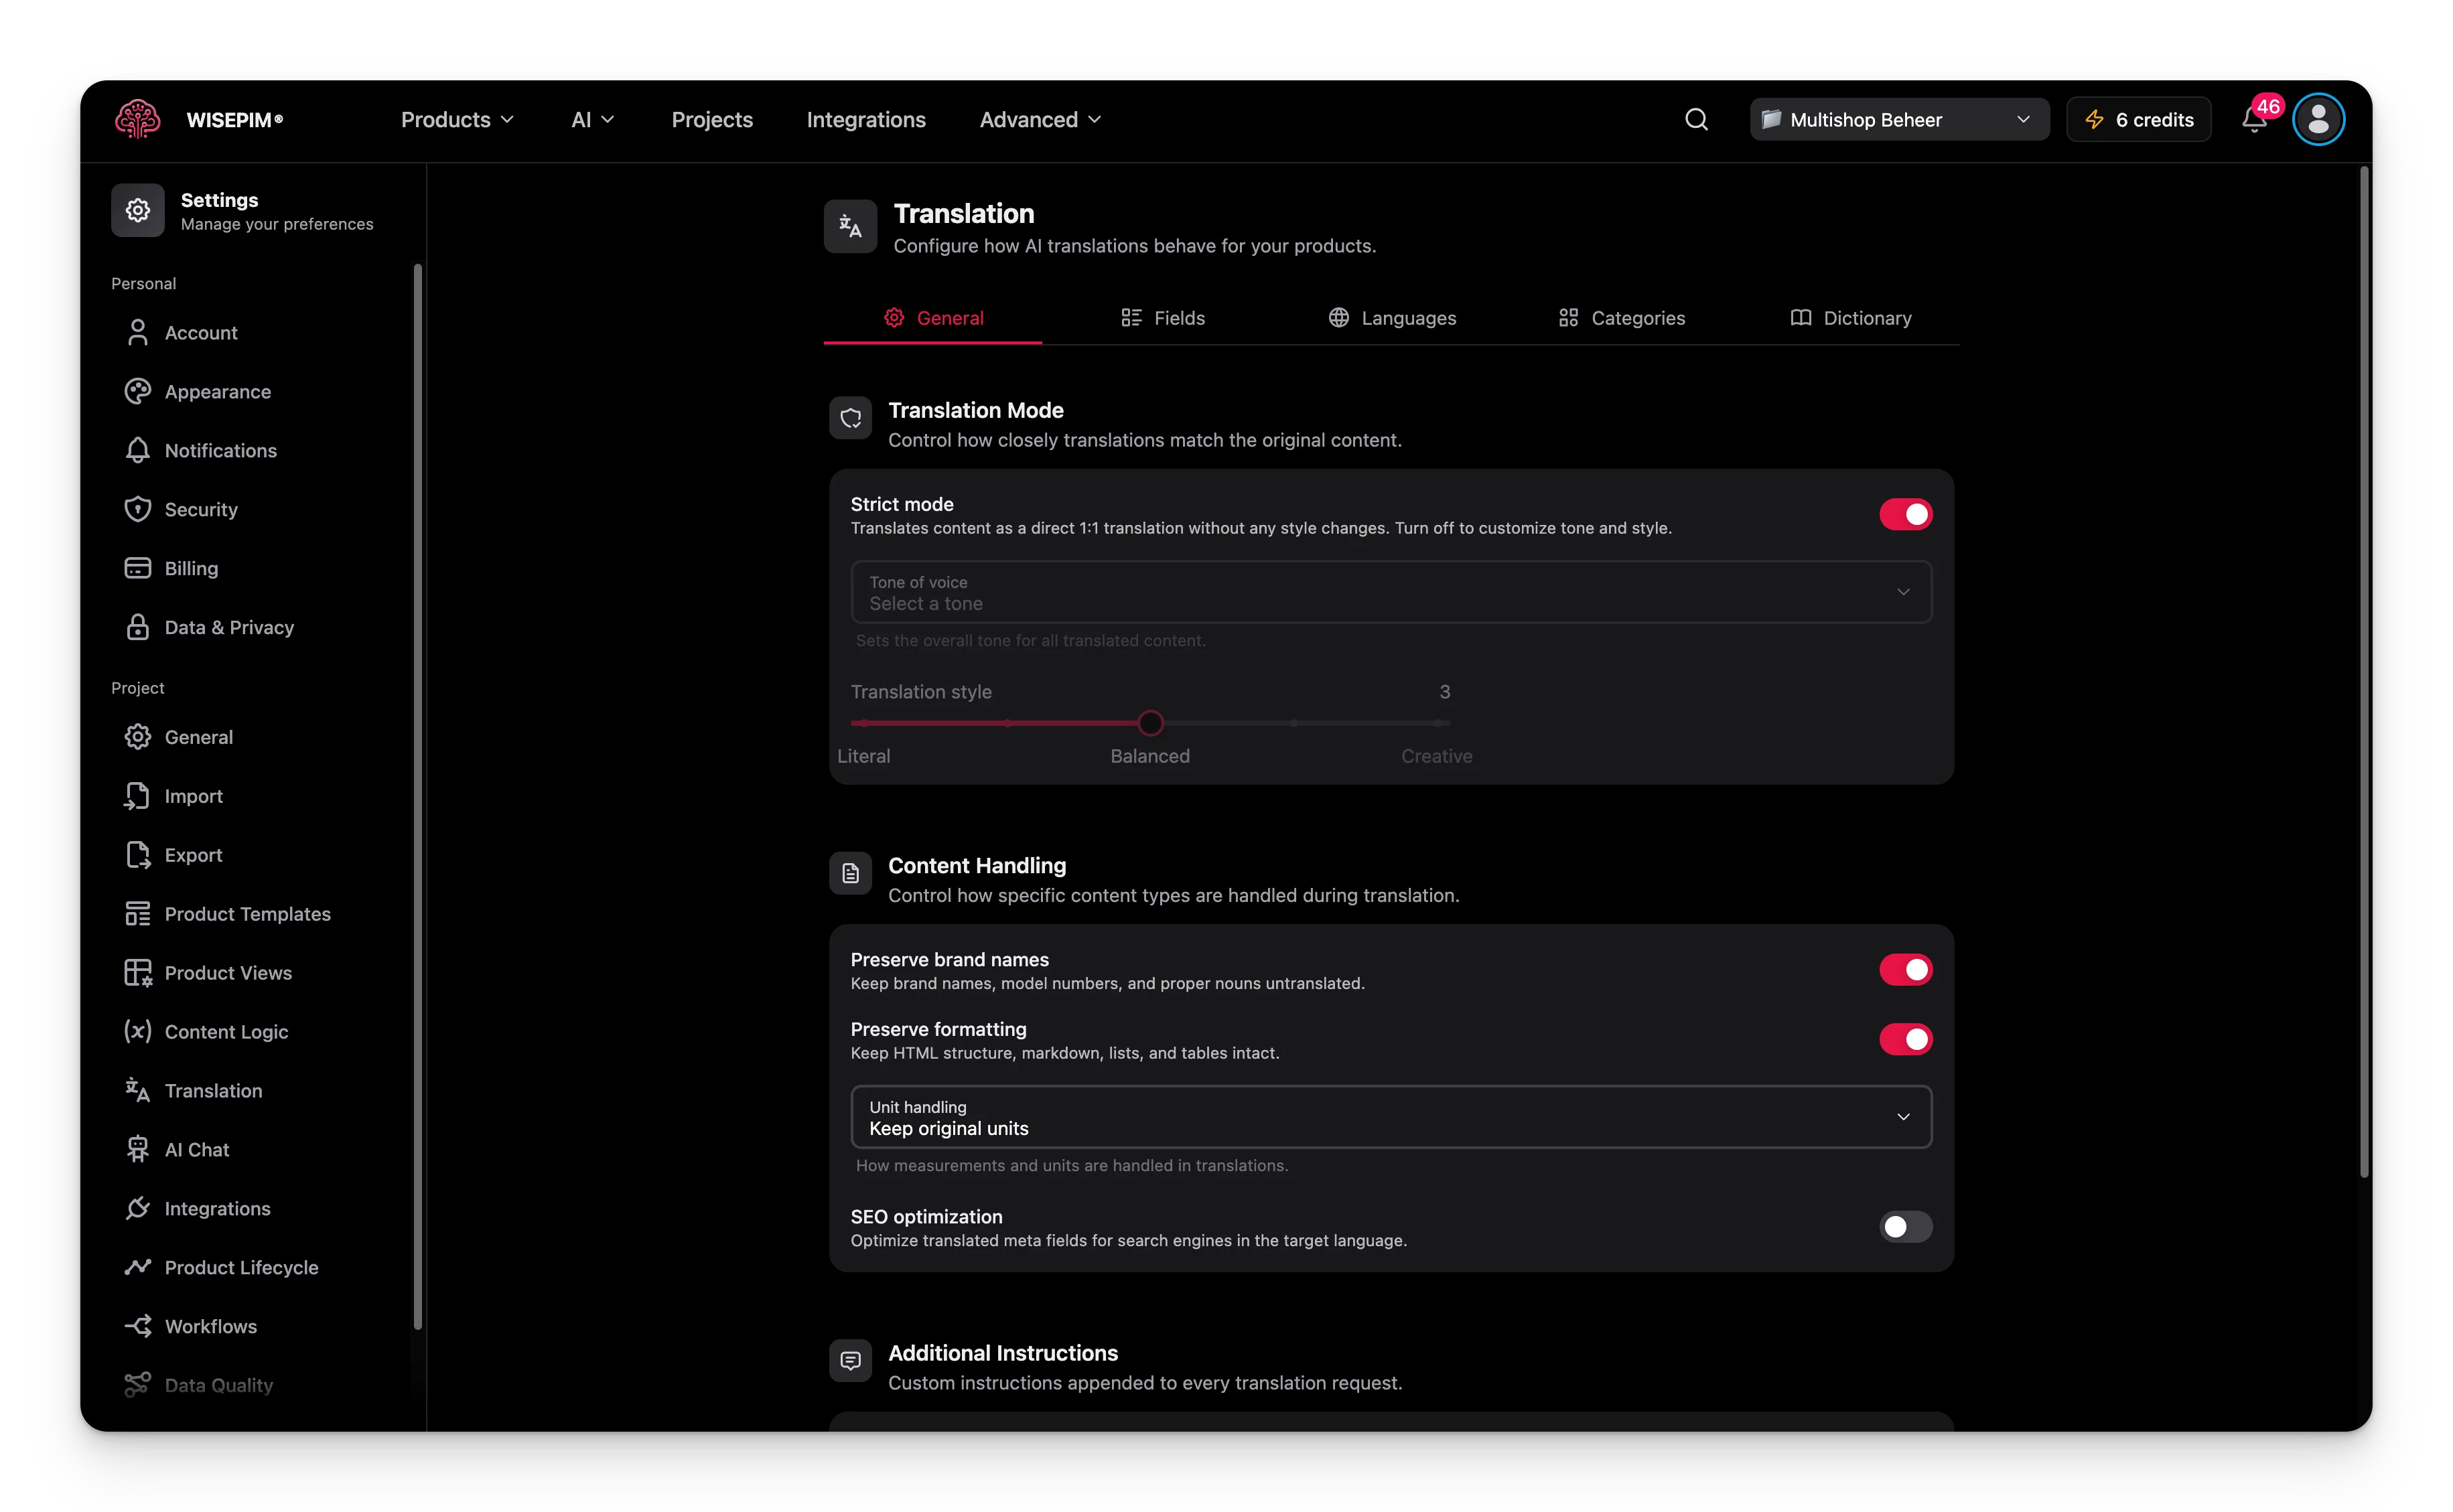The image size is (2453, 1512).
Task: Open the Unit handling dropdown
Action: click(1391, 1117)
